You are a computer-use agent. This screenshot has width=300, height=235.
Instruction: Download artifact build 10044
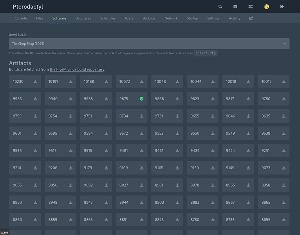(213, 81)
